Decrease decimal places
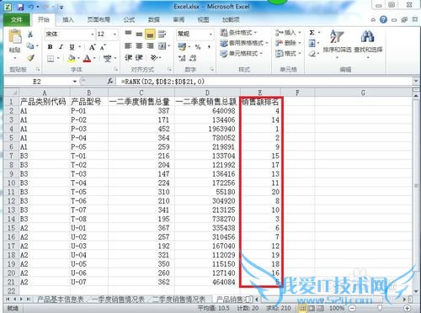Screen dimensions: 421x313 pyautogui.click(x=193, y=58)
